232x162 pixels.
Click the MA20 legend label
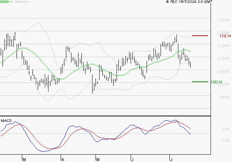coord(4,2)
